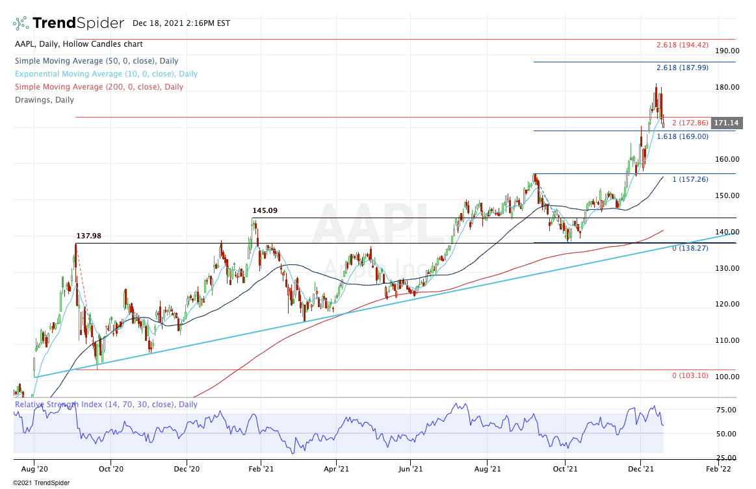Click the 1 (157.26) Fibonacci label

tap(690, 180)
